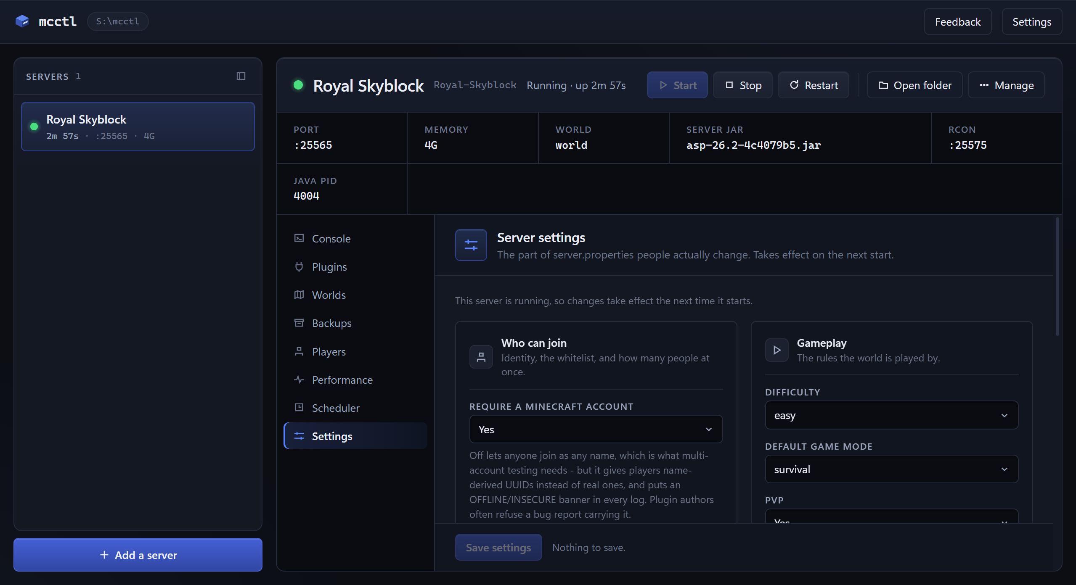Click the SERVERS header label

[x=47, y=76]
